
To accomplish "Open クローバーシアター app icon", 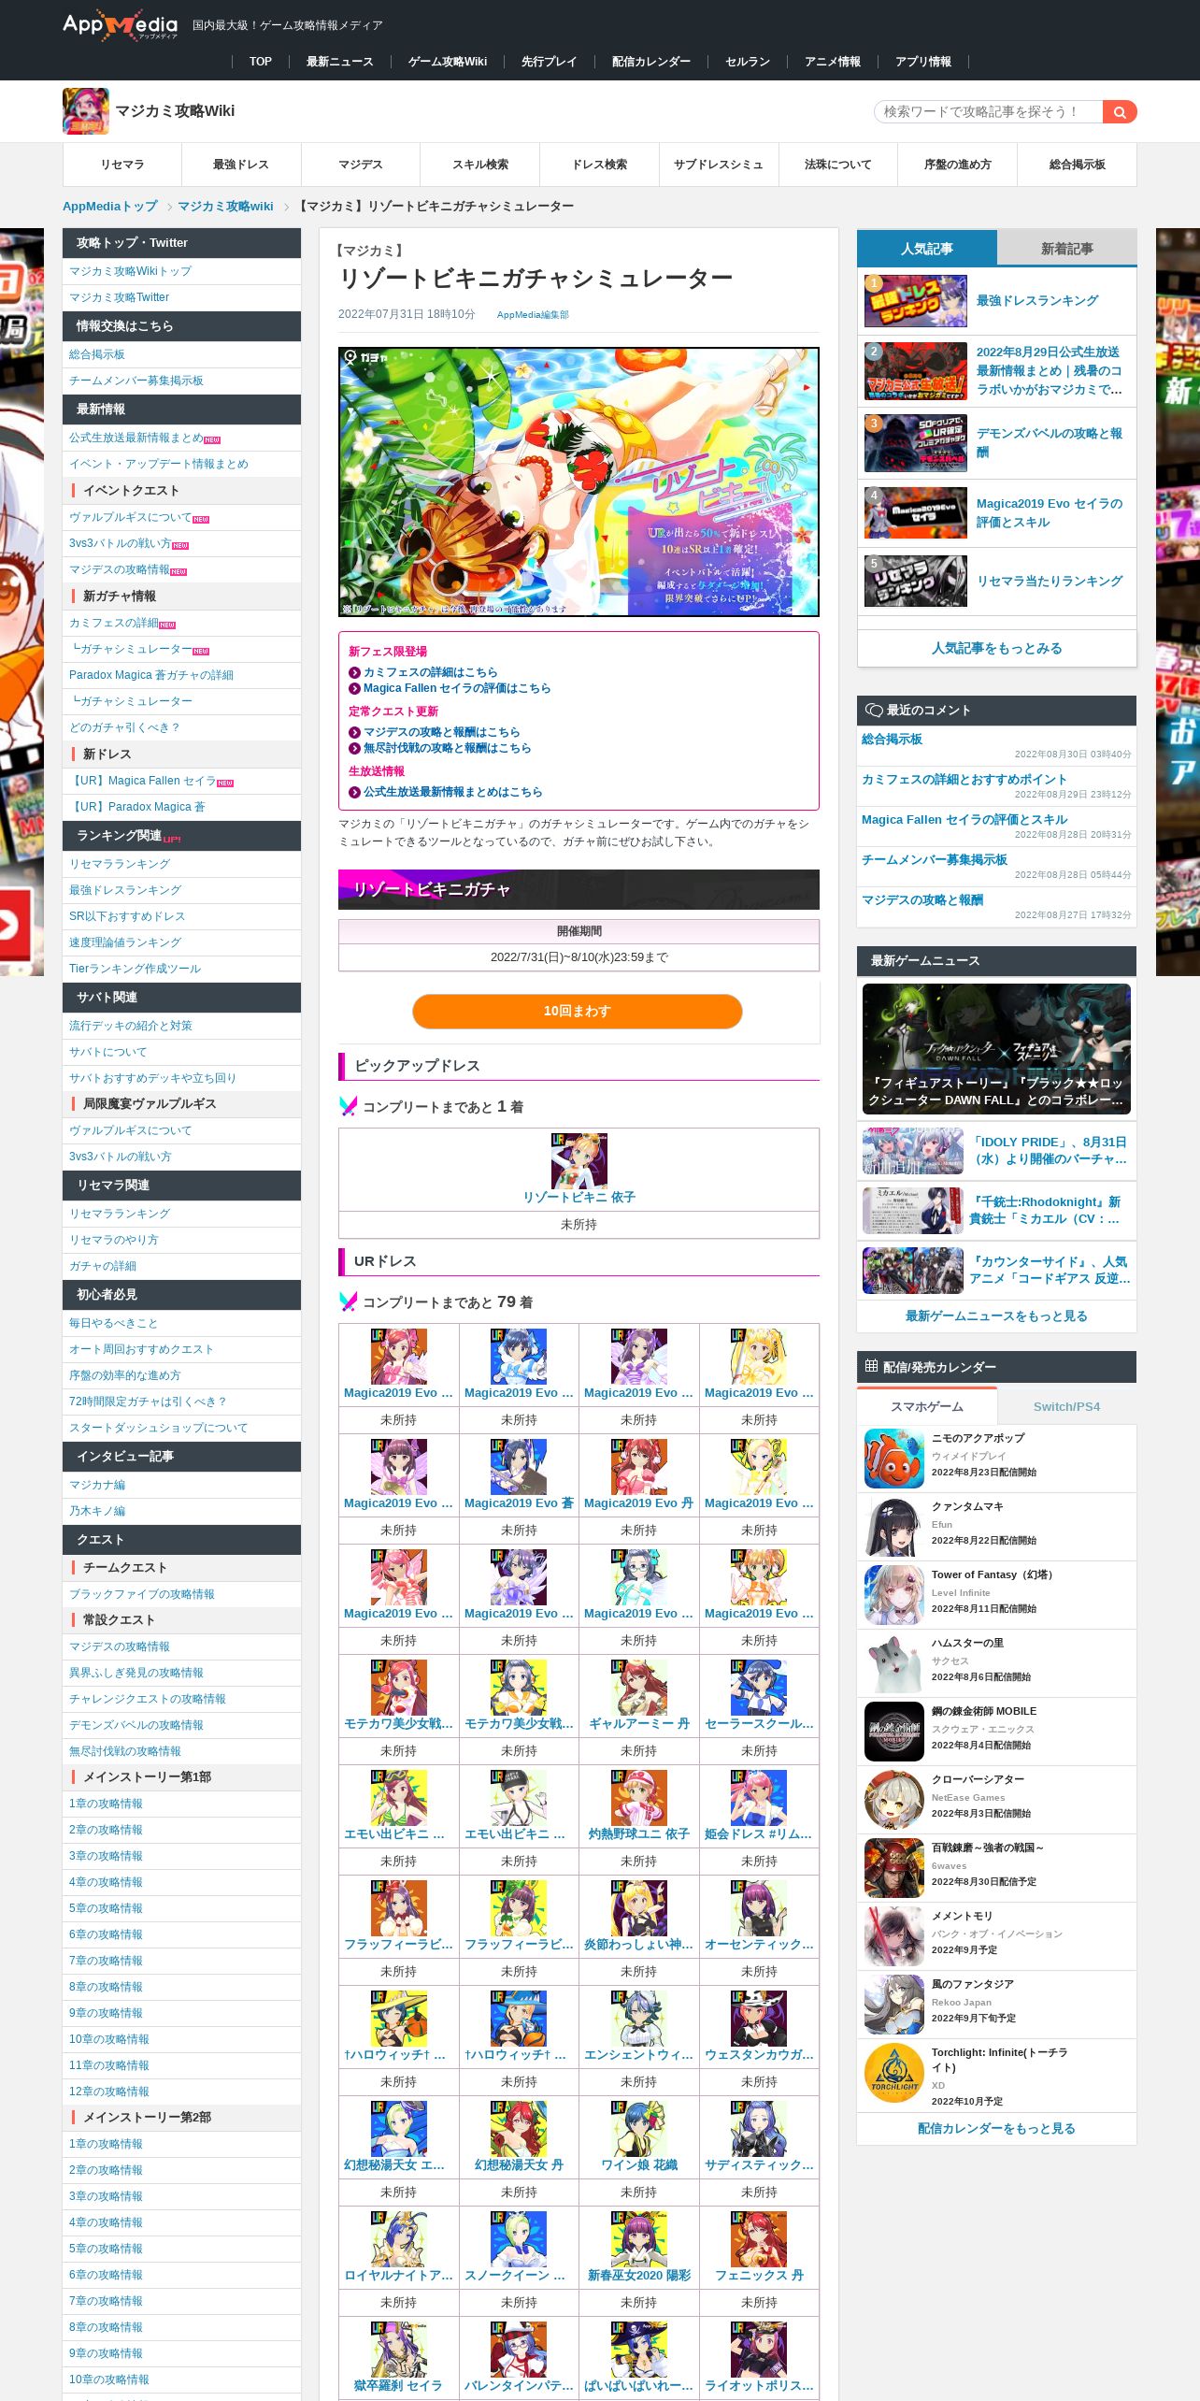I will tap(894, 1800).
